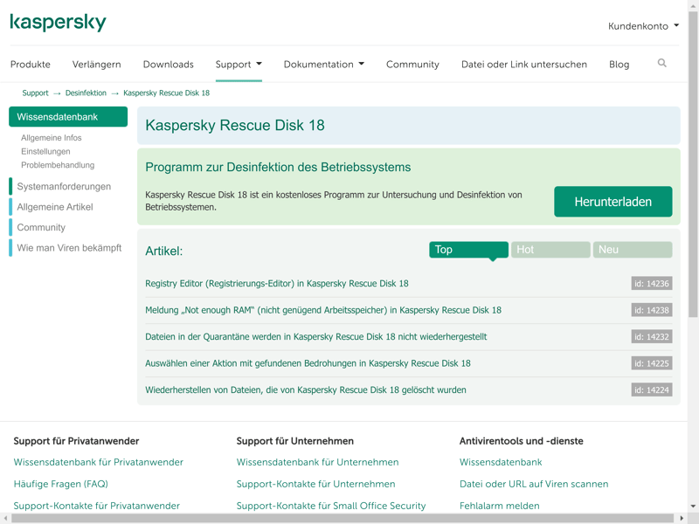Click the id: 14225 badge
Viewport: 699px width, 524px height.
[652, 363]
